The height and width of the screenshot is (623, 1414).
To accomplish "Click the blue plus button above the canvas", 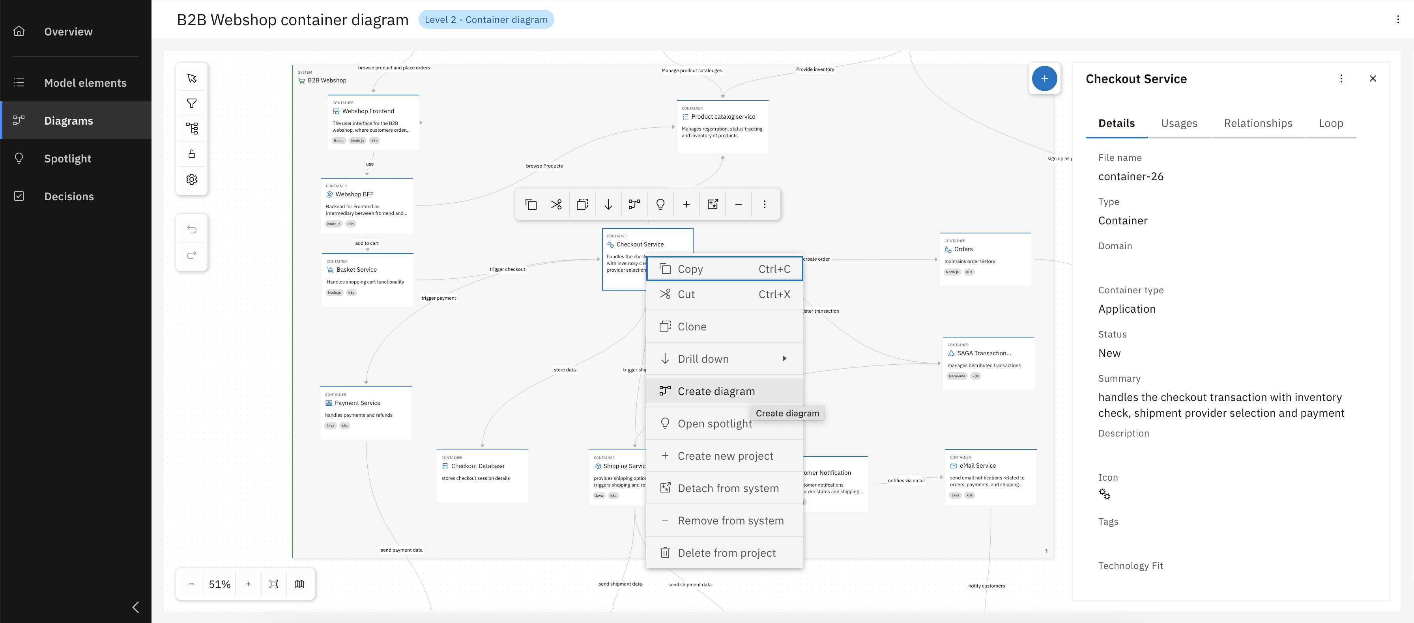I will click(x=1045, y=78).
